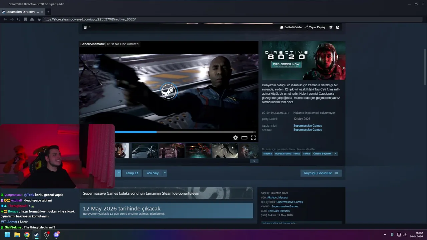427x240 pixels.
Task: Open Supermassive Games YAYINCI details link
Action: 285,206
